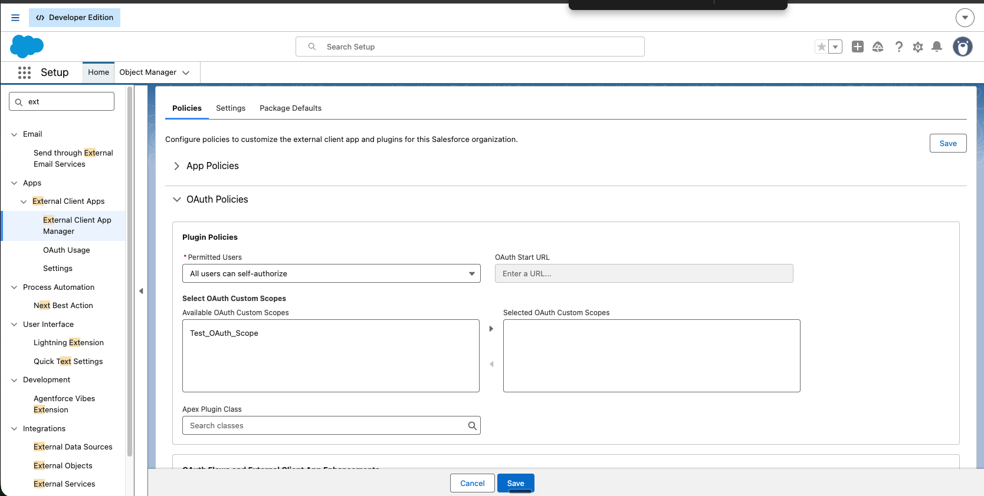Image resolution: width=984 pixels, height=496 pixels.
Task: Click the blue Save button at bottom
Action: pyautogui.click(x=516, y=483)
